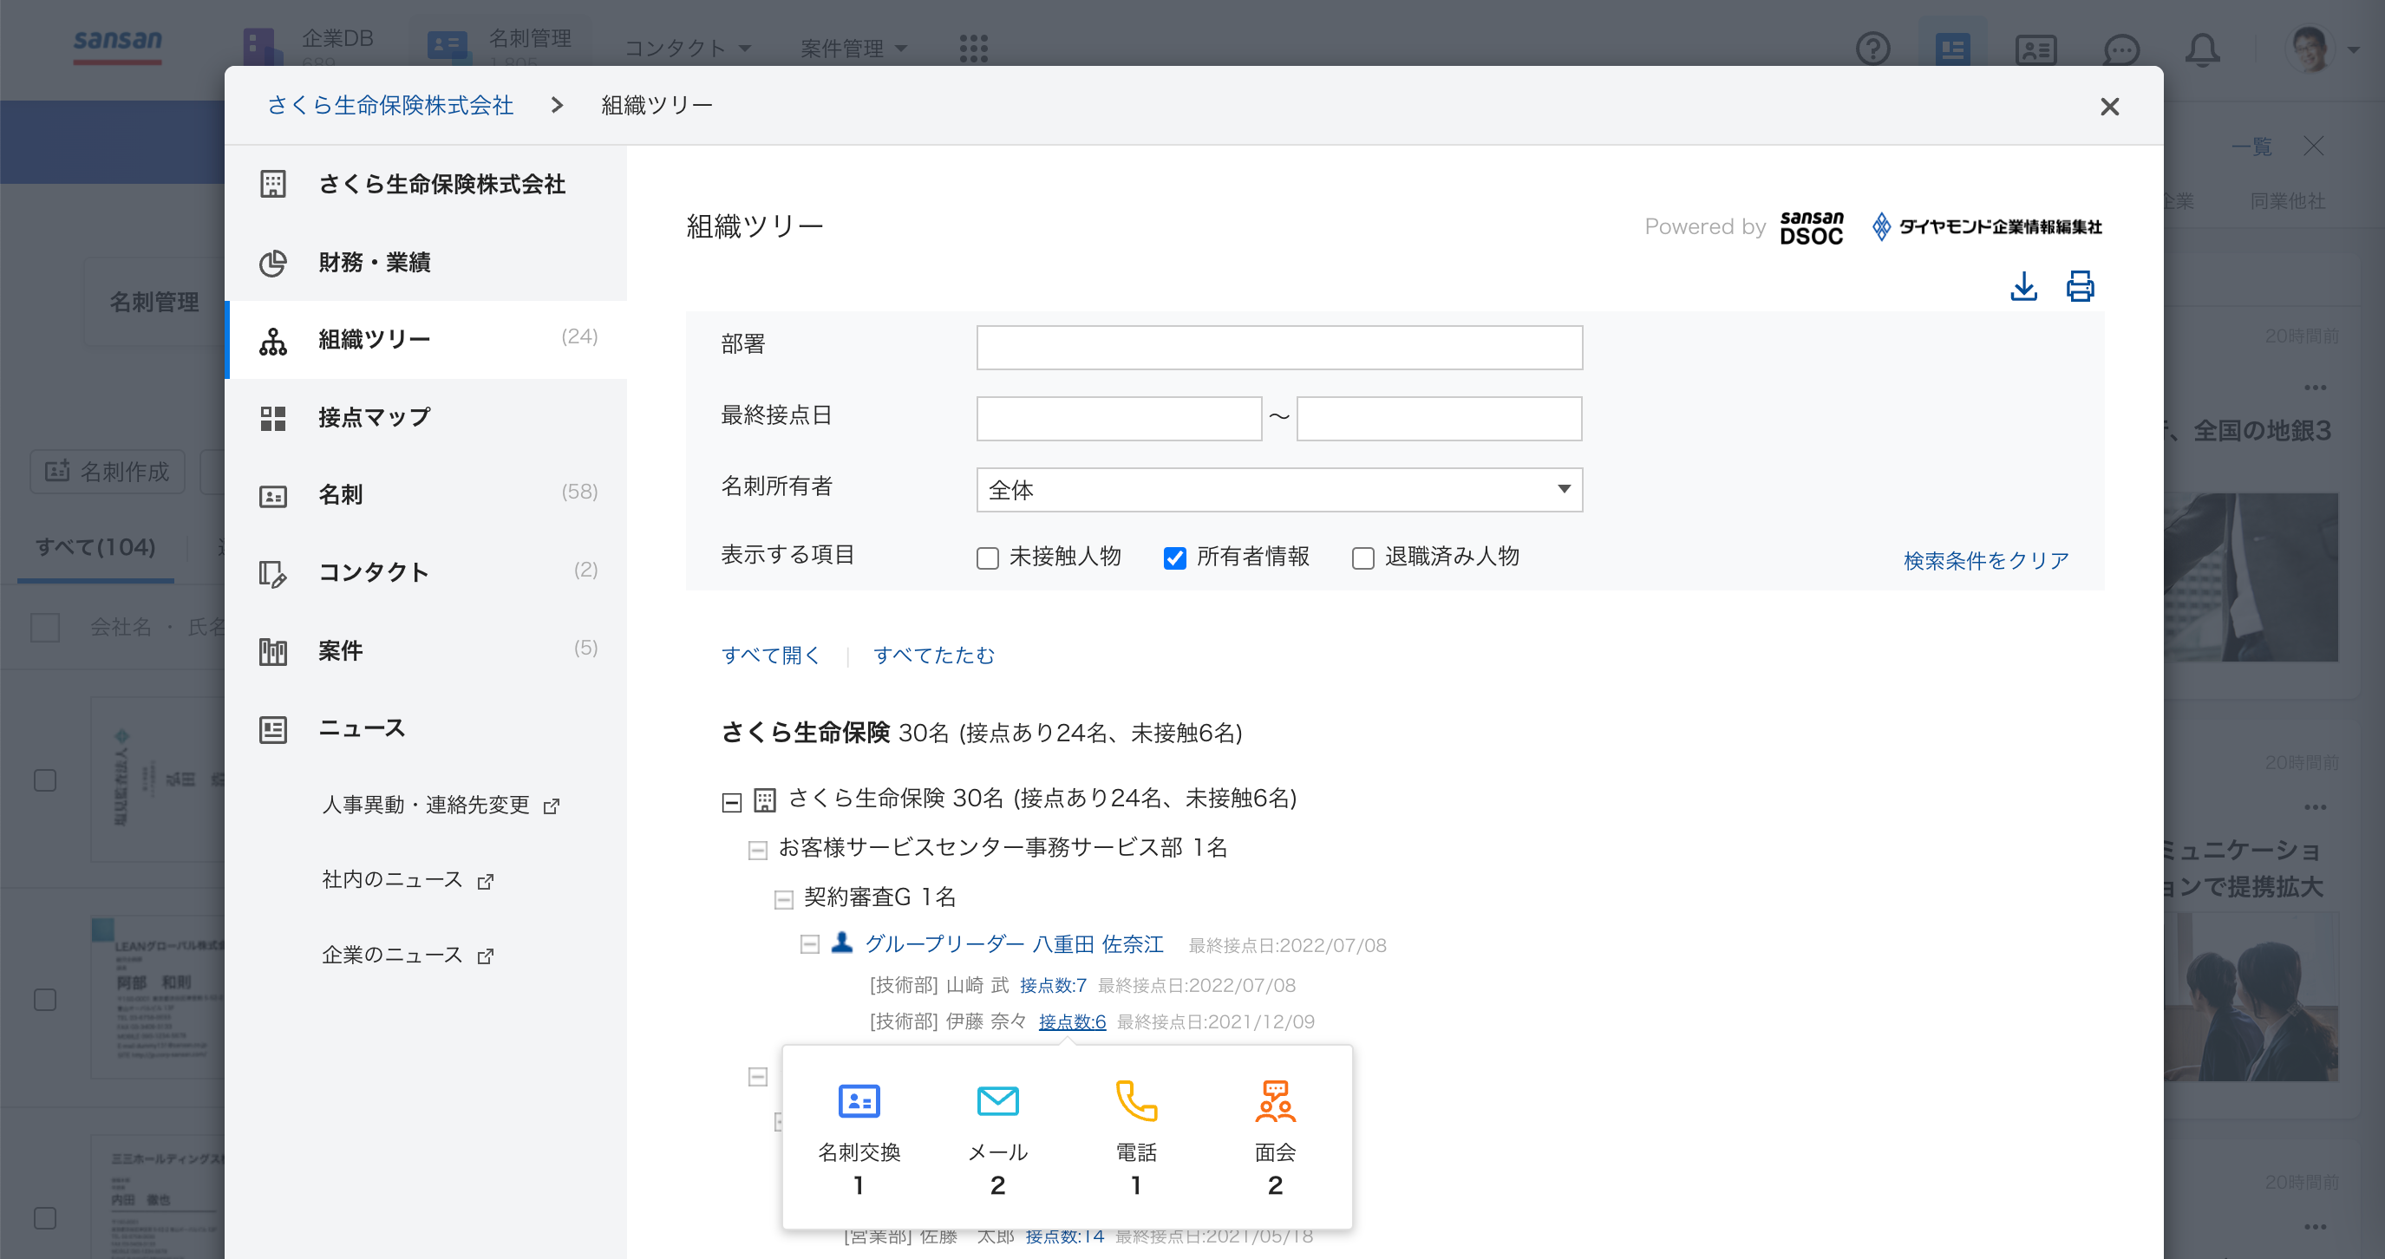Collapse the さくら生命保険 30名 tree node
This screenshot has width=2385, height=1259.
pos(731,799)
